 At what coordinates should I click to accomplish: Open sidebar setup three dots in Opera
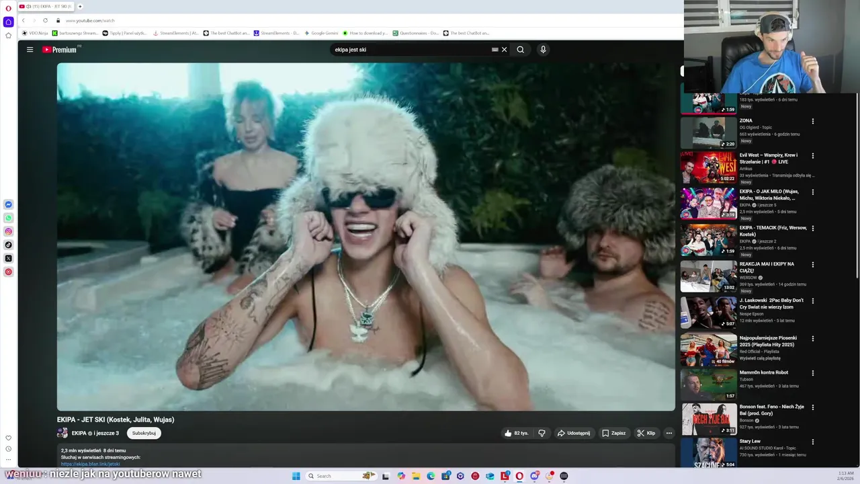click(x=9, y=460)
